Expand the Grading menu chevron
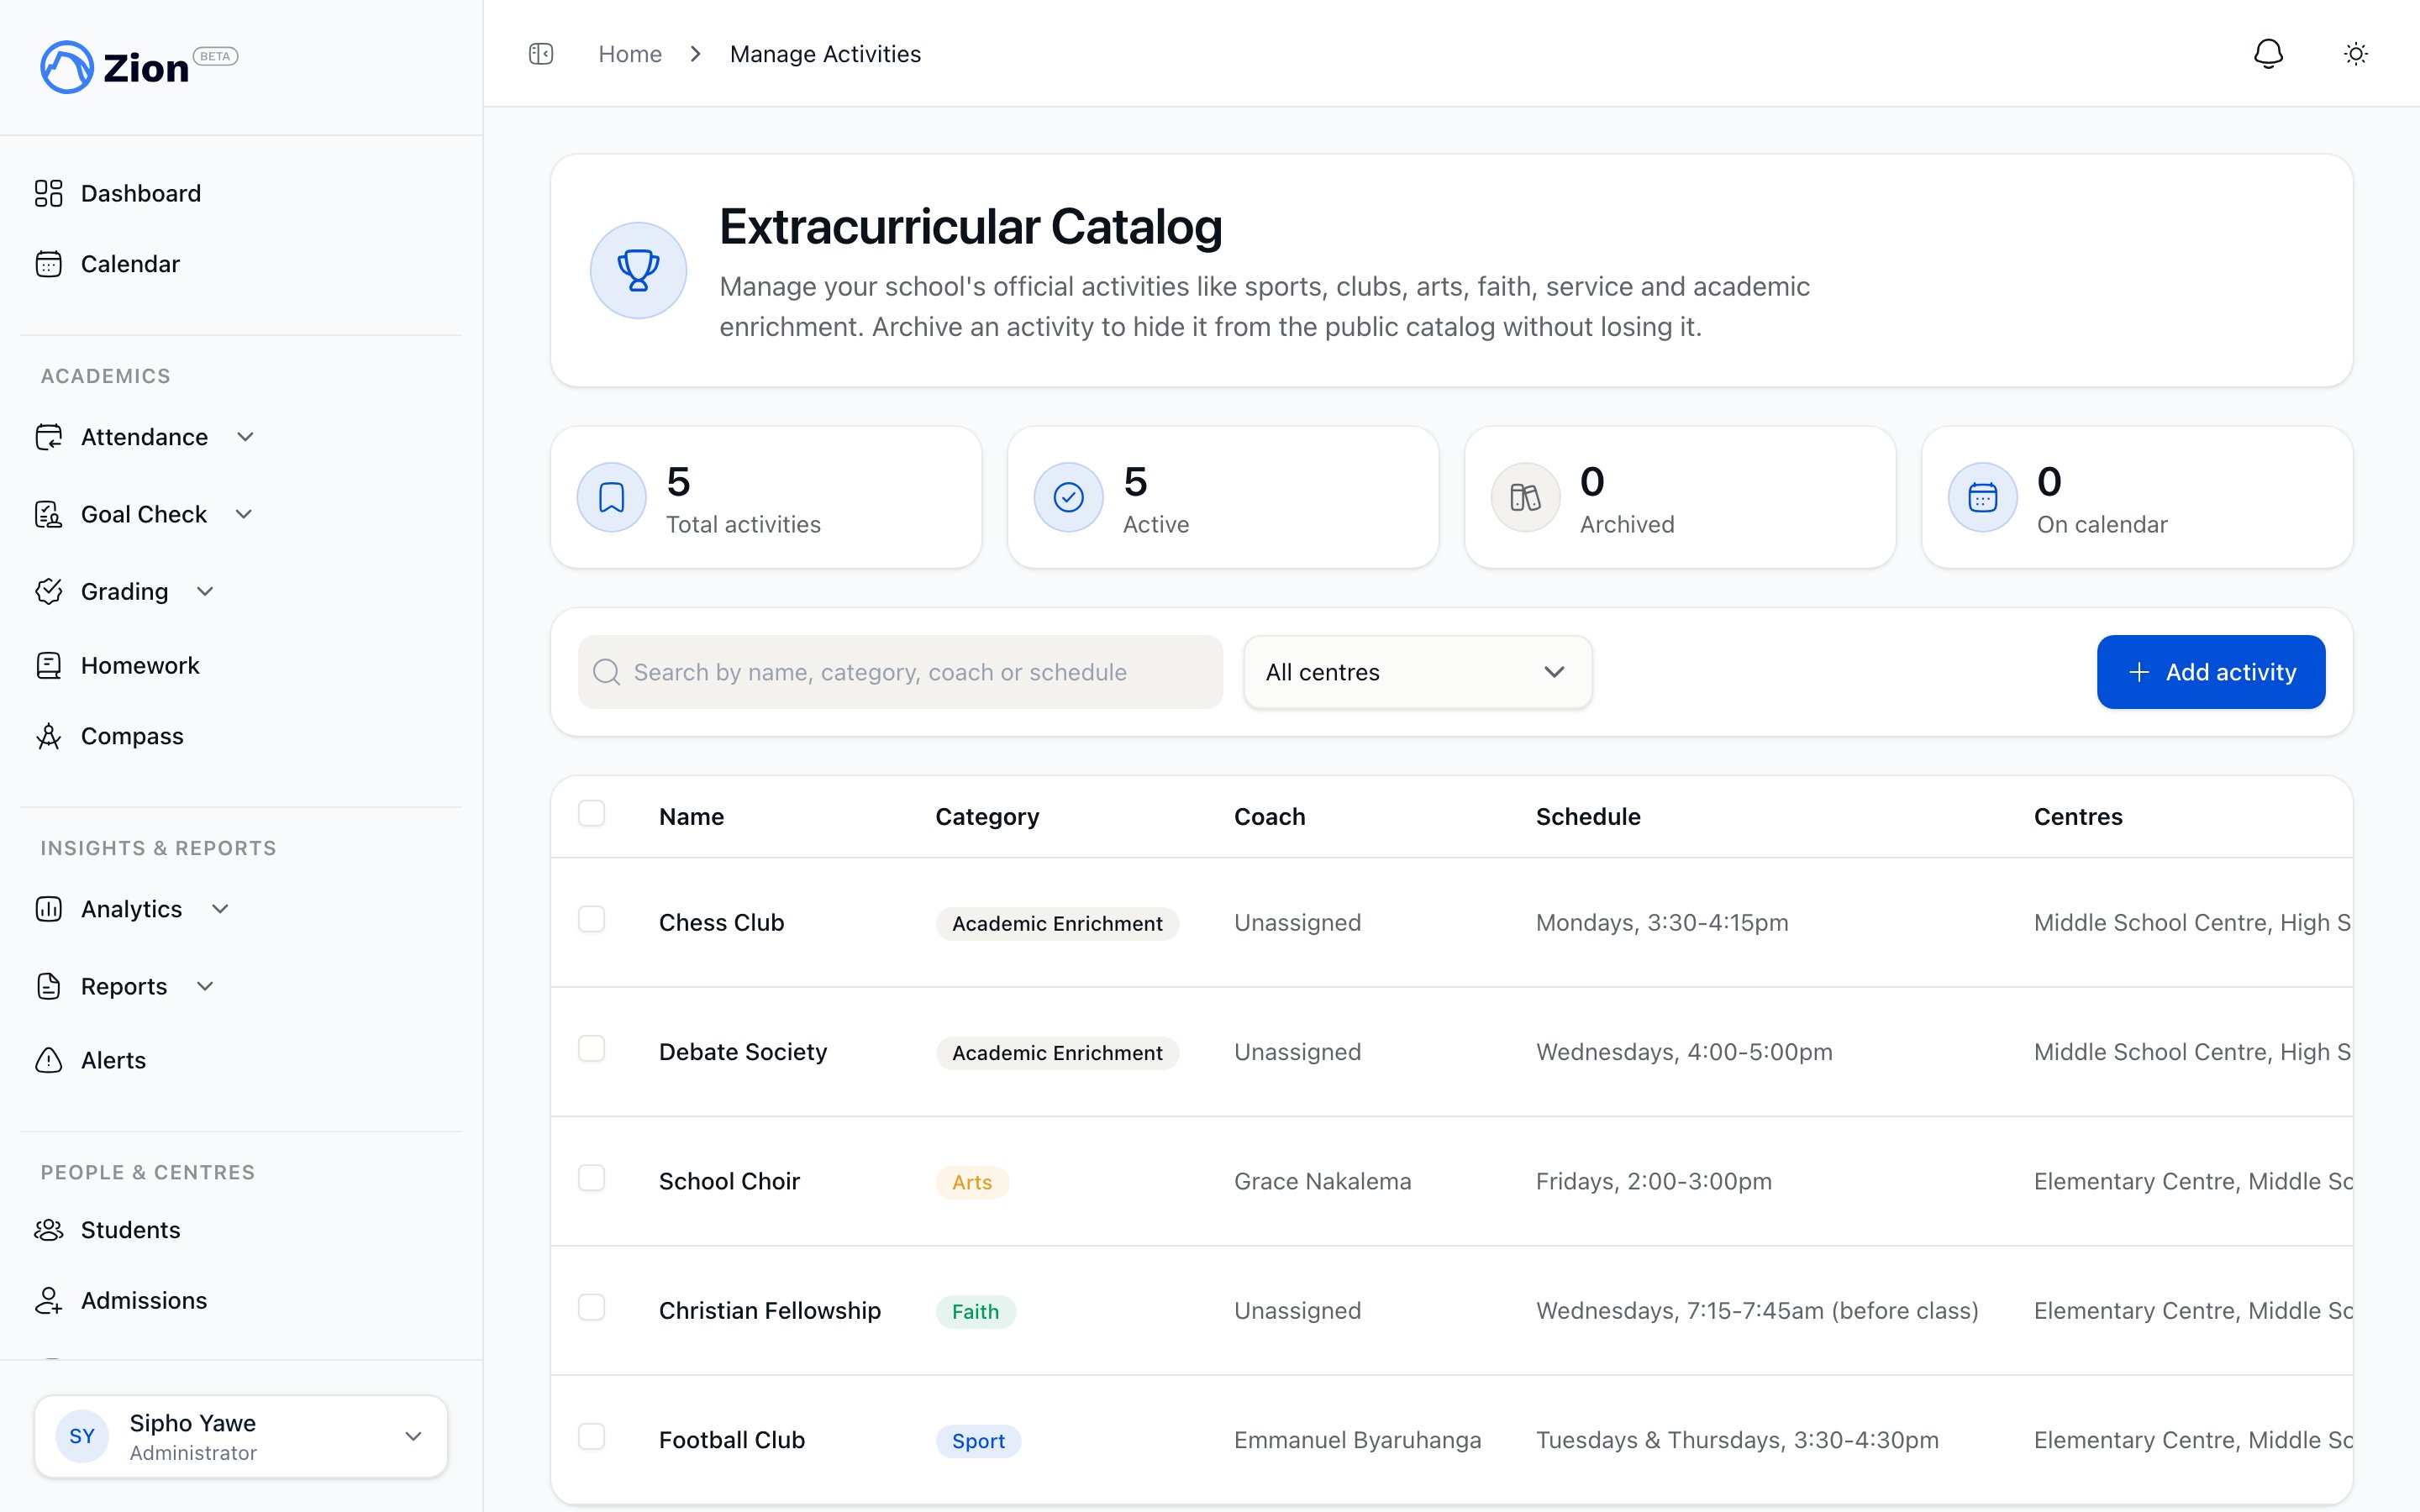This screenshot has width=2420, height=1512. 205,591
